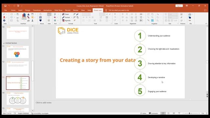This screenshot has width=210, height=118.
Task: Click Tell me what you want to do box
Action: tap(119, 10)
